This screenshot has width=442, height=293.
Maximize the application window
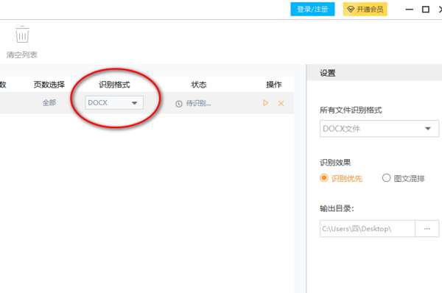tap(426, 10)
